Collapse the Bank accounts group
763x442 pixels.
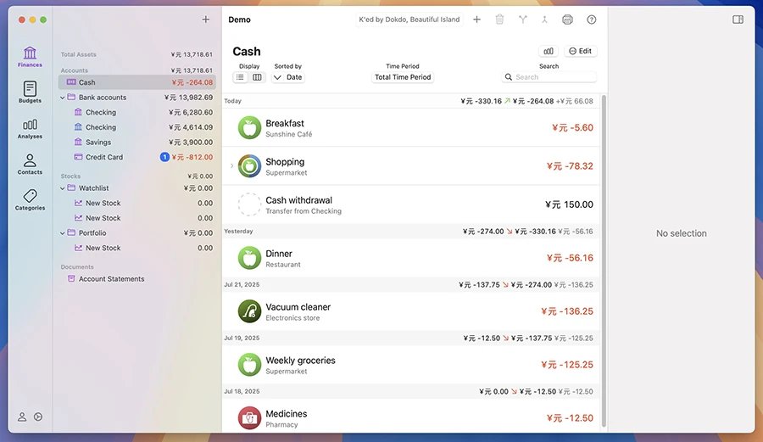click(62, 98)
